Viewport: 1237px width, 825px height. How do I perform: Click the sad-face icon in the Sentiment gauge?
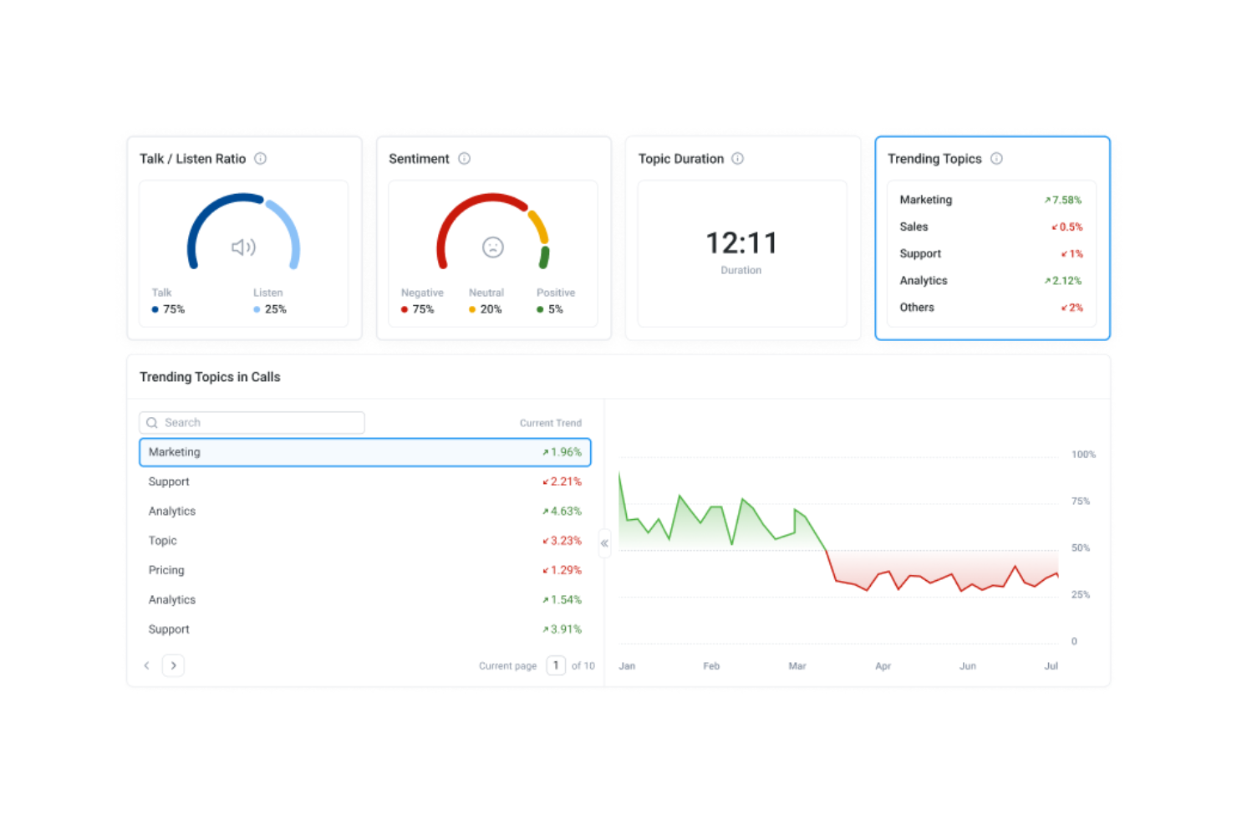point(492,247)
